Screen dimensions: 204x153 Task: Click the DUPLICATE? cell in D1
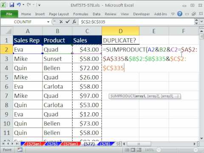click(121, 40)
